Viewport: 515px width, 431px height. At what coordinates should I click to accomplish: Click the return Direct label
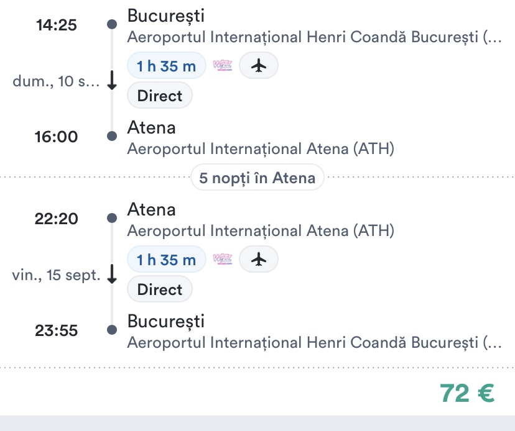pos(160,289)
